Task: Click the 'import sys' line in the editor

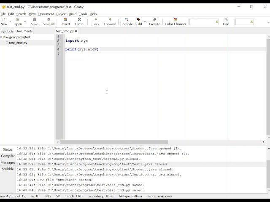Action: click(x=77, y=41)
